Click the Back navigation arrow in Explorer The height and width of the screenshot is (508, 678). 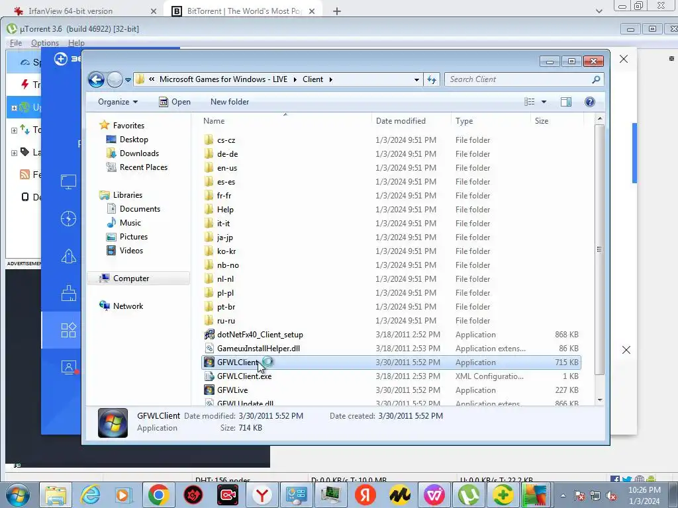click(96, 79)
